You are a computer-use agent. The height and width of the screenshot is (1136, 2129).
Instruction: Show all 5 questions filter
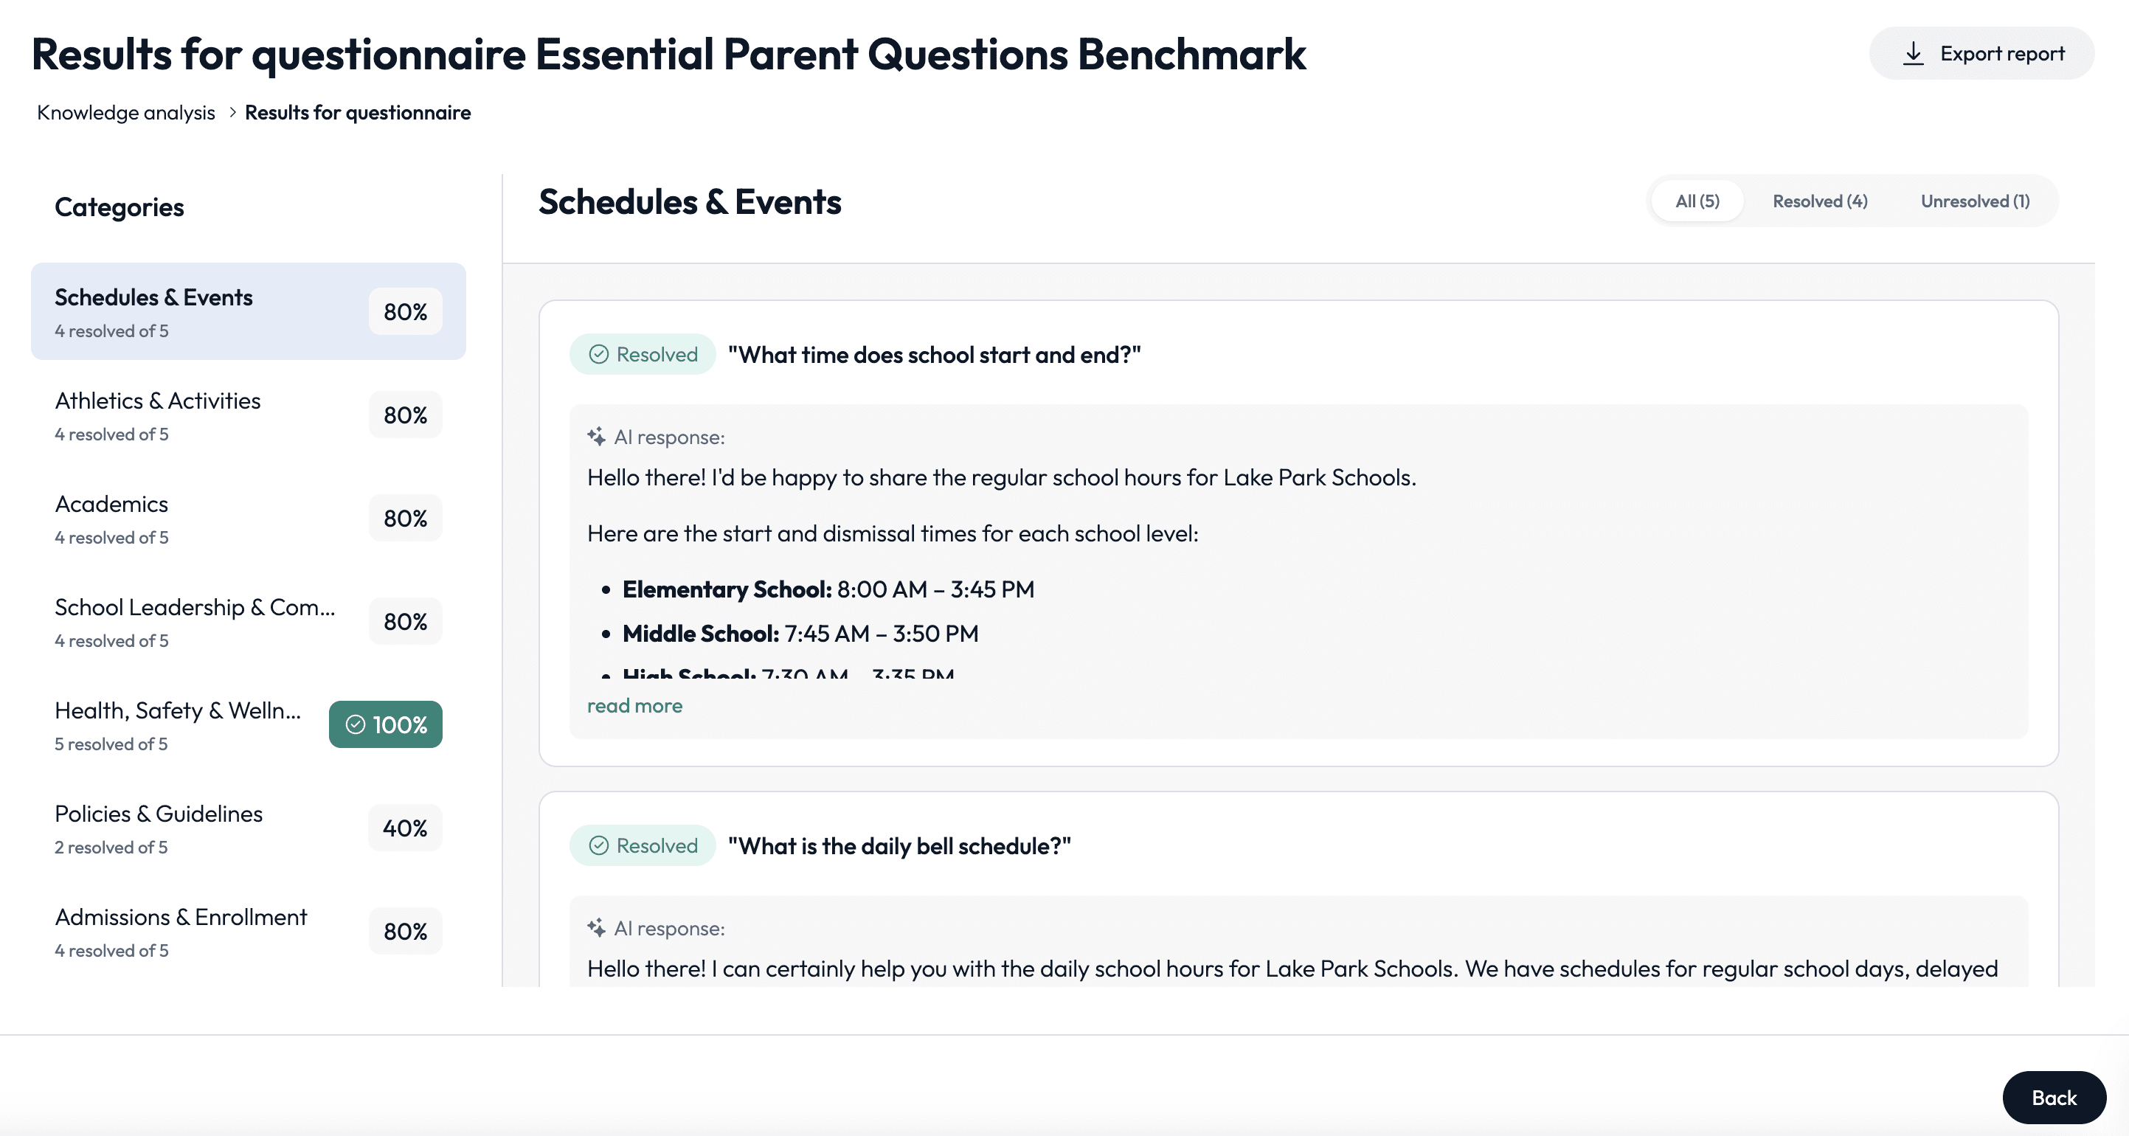coord(1697,201)
